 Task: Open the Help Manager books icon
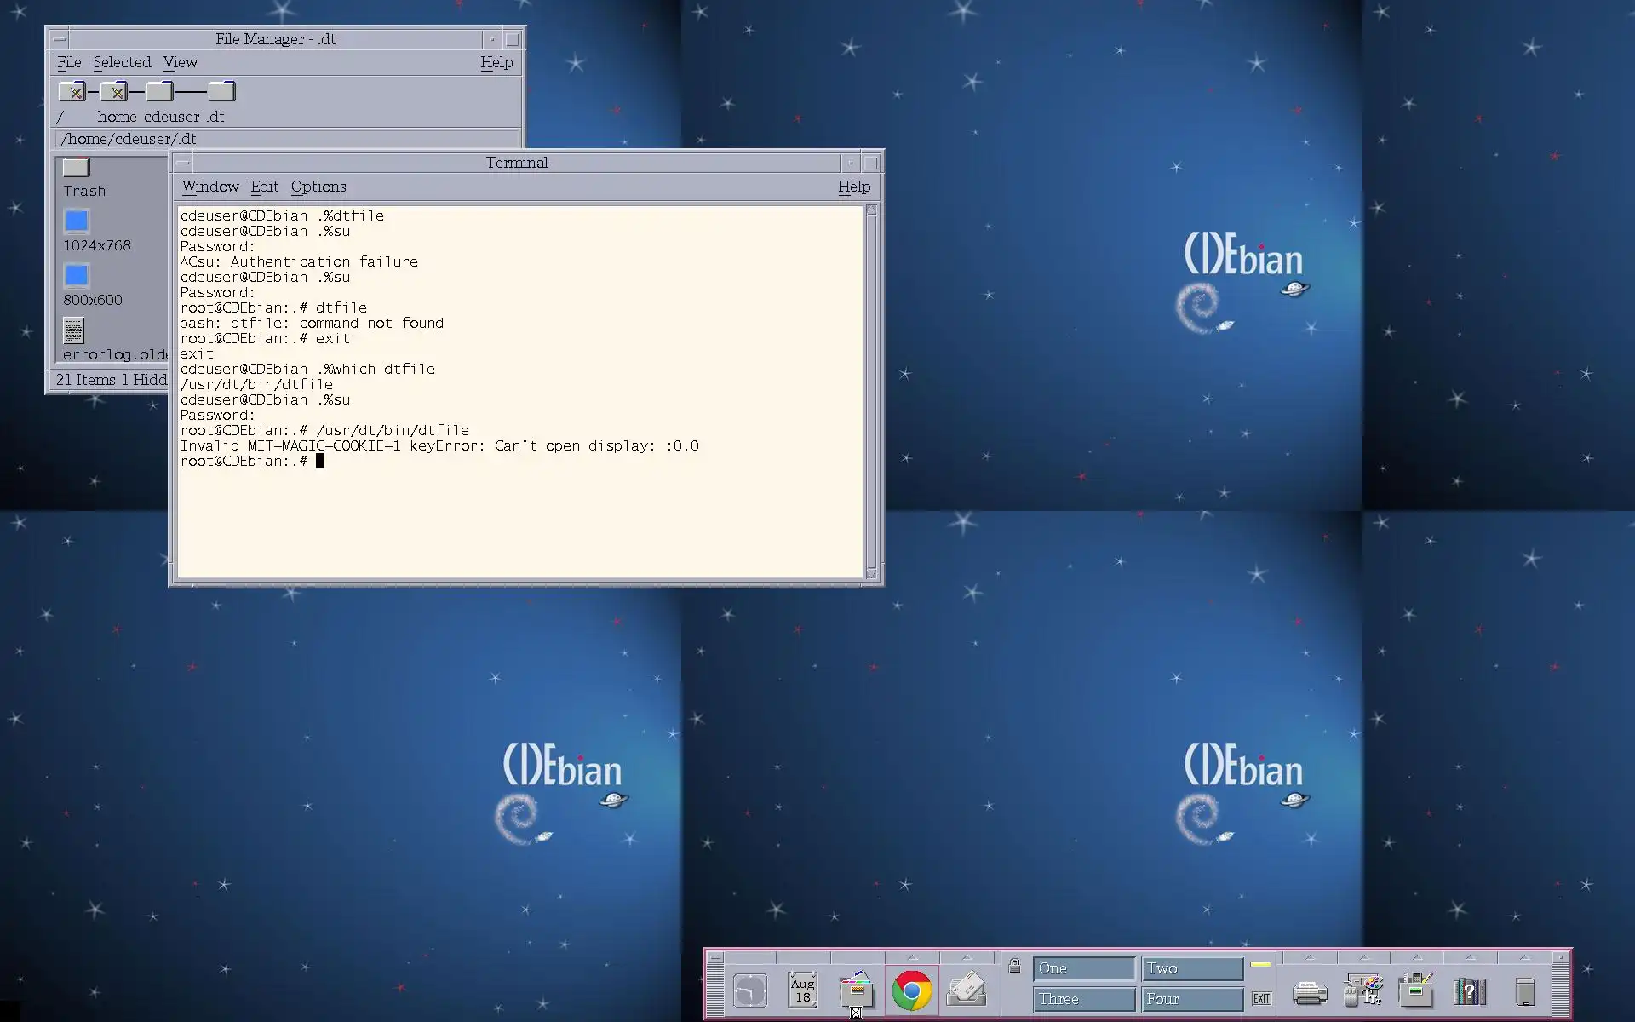coord(1469,991)
